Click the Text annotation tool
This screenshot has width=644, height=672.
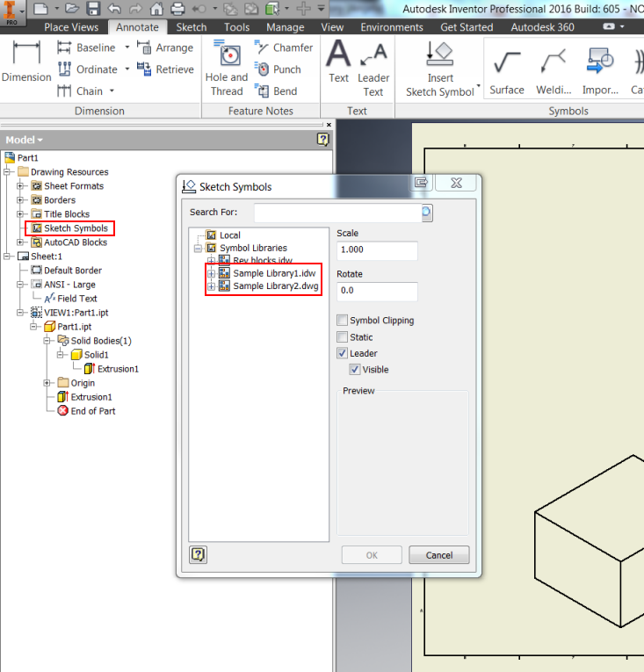click(339, 61)
